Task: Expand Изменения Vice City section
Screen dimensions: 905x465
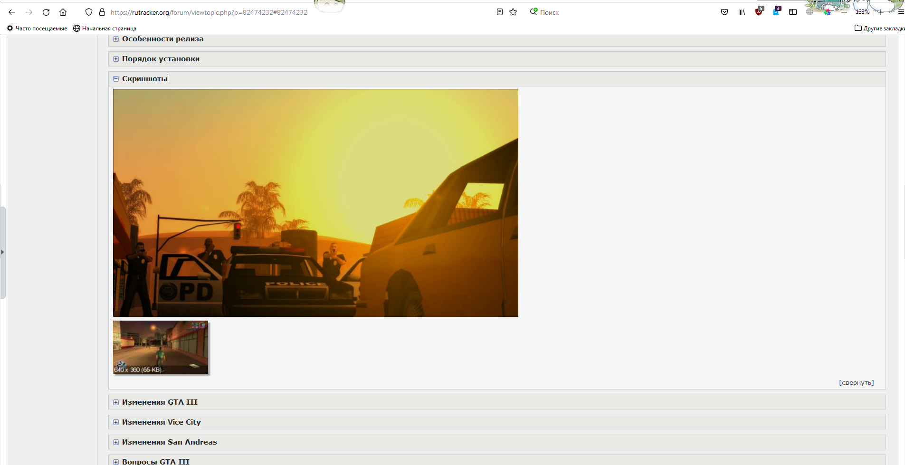Action: [161, 422]
